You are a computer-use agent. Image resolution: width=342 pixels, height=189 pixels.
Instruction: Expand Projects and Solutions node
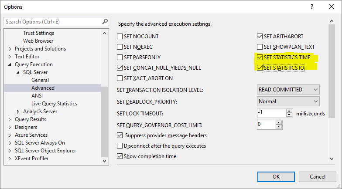coord(10,49)
